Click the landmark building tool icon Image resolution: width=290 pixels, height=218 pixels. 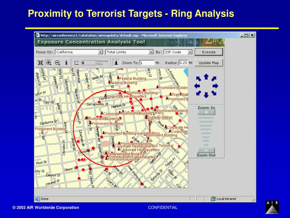tap(116, 63)
